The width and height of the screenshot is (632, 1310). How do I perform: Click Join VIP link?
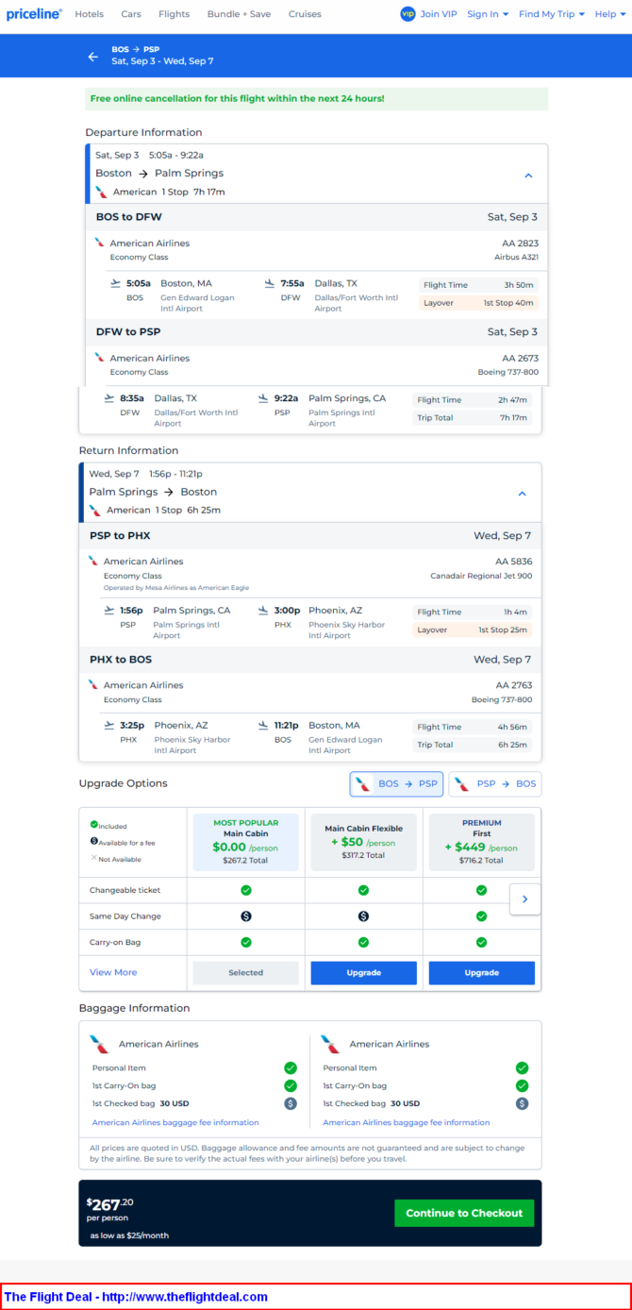[439, 14]
